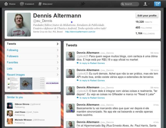This screenshot has width=166, height=128.
Task: Click the chevron on Recent images row
Action: [58, 75]
